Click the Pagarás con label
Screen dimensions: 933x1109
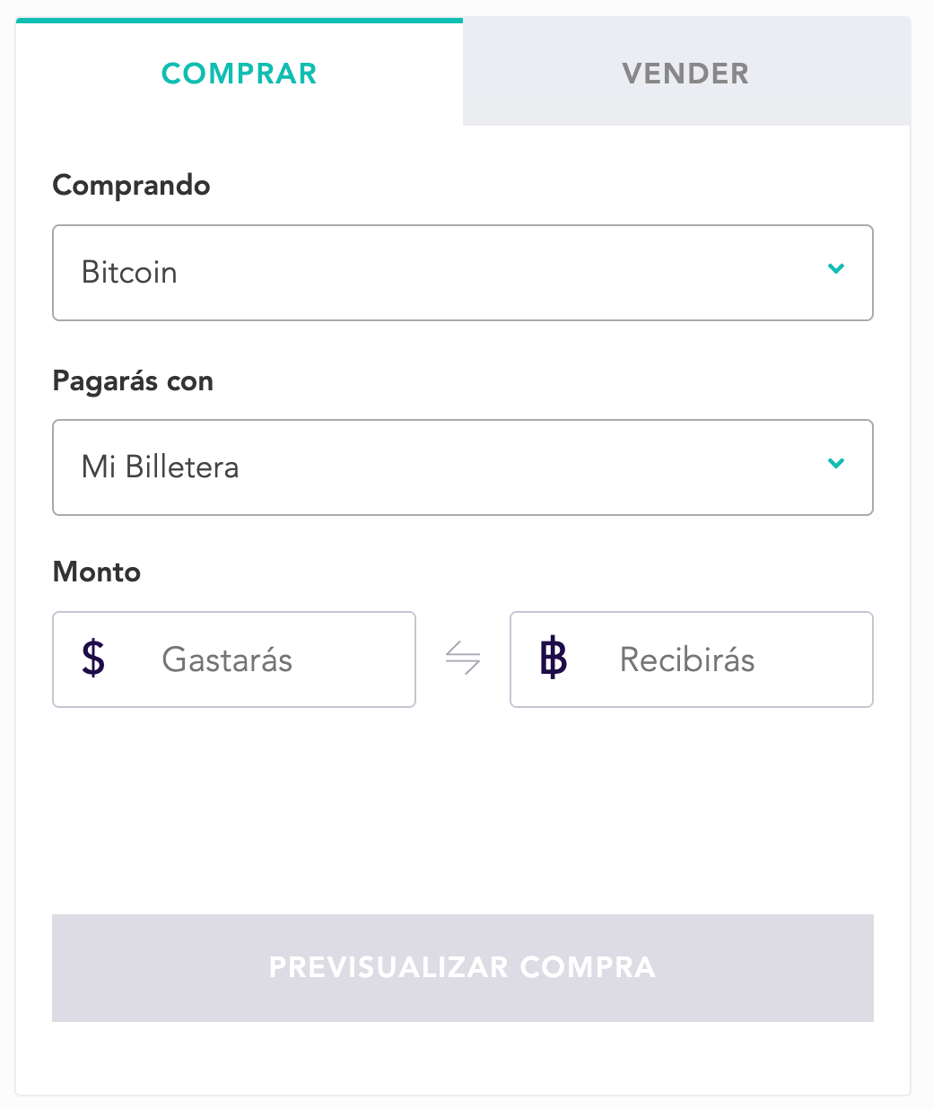click(x=134, y=380)
